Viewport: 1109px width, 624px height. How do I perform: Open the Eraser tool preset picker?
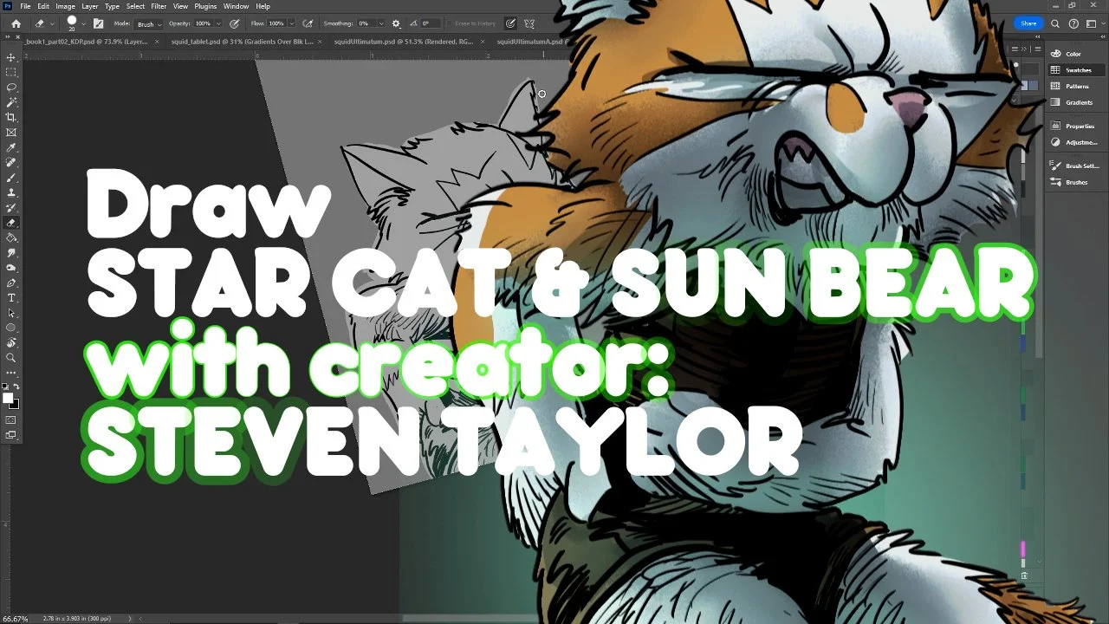tap(43, 23)
